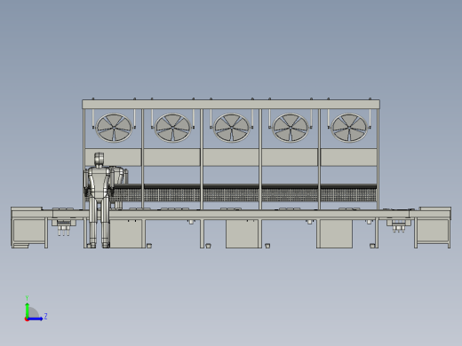462x346 pixels.
Task: Select the left end table of the conveyor
Action: [x=29, y=227]
